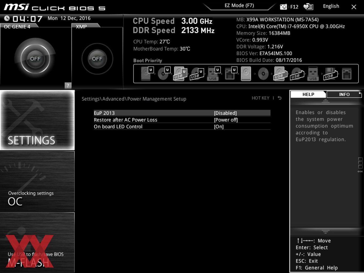
Task: Open the clock icon beside the time
Action: pyautogui.click(x=7, y=18)
